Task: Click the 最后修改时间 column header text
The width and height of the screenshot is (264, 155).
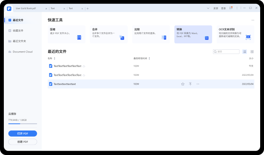Action: pyautogui.click(x=140, y=59)
